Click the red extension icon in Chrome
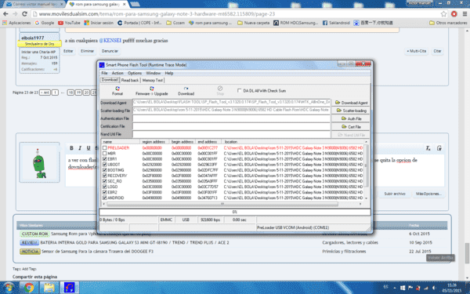This screenshot has height=294, width=470. (454, 14)
